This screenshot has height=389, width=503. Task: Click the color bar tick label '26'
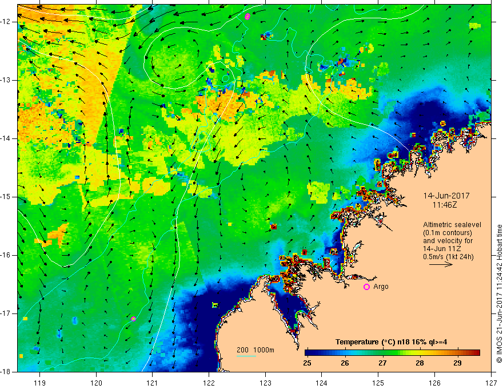pyautogui.click(x=345, y=363)
